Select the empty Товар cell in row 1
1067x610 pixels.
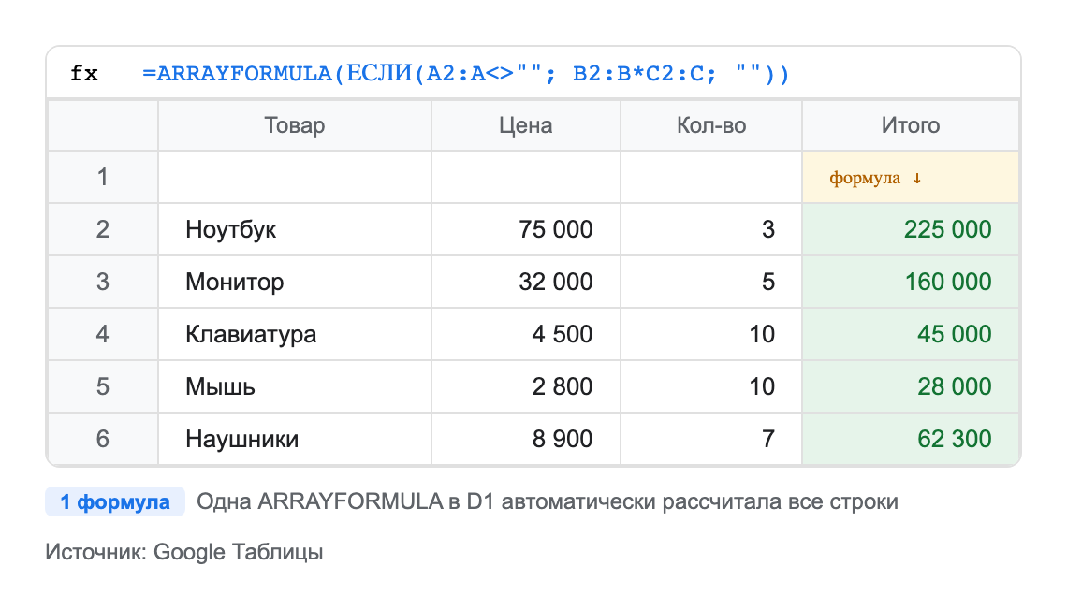[294, 178]
